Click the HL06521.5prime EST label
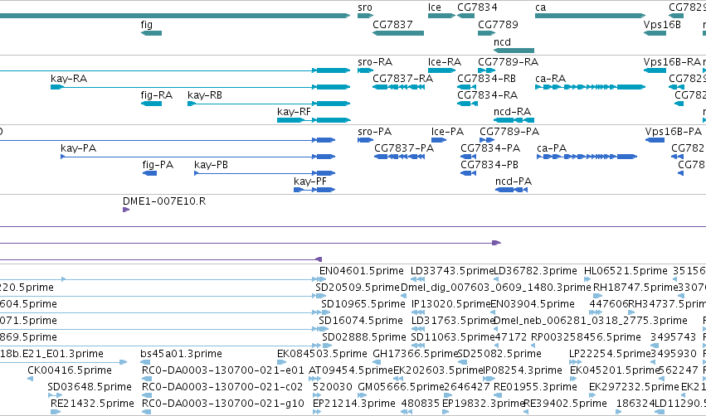 click(x=626, y=271)
